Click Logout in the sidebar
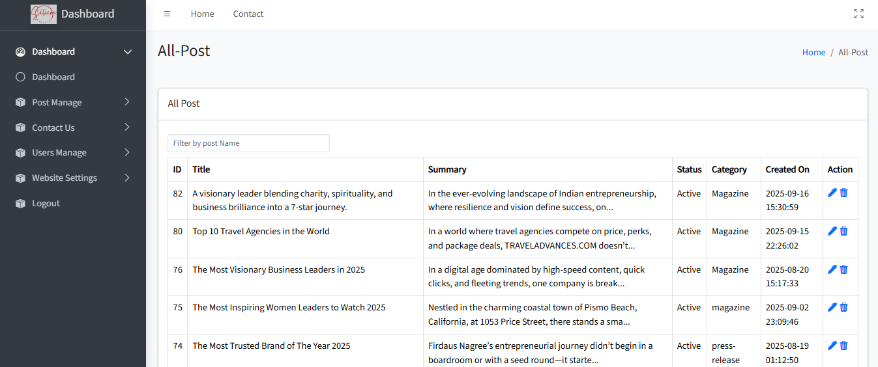 click(x=46, y=204)
